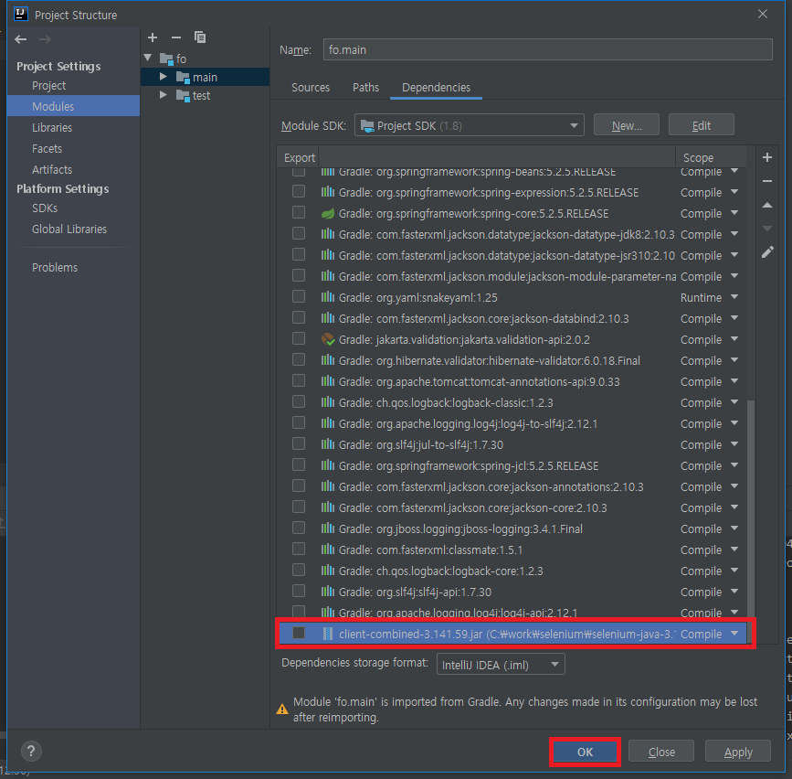Remove dependency with the minus icon

click(766, 181)
